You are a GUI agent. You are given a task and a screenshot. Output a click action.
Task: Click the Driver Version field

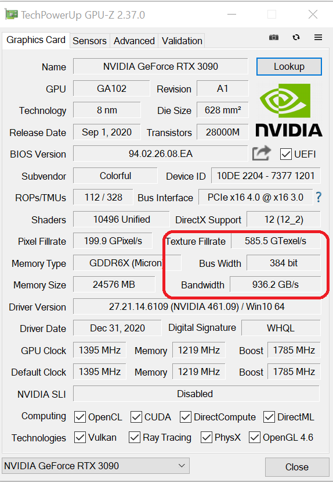click(x=197, y=306)
